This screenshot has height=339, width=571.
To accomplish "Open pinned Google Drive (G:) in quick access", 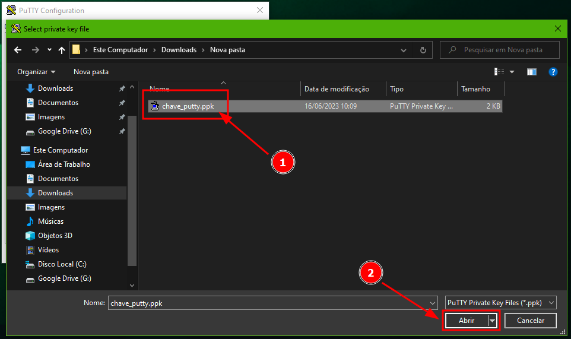I will tap(65, 131).
